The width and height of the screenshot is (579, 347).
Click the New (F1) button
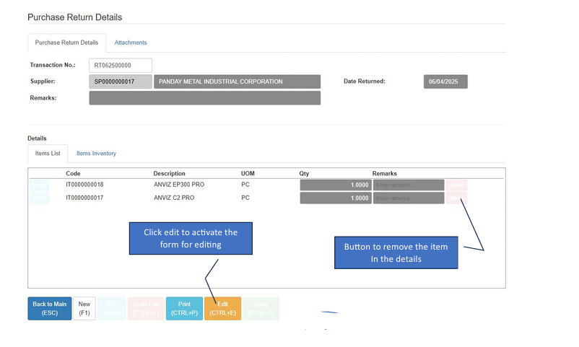tap(84, 308)
